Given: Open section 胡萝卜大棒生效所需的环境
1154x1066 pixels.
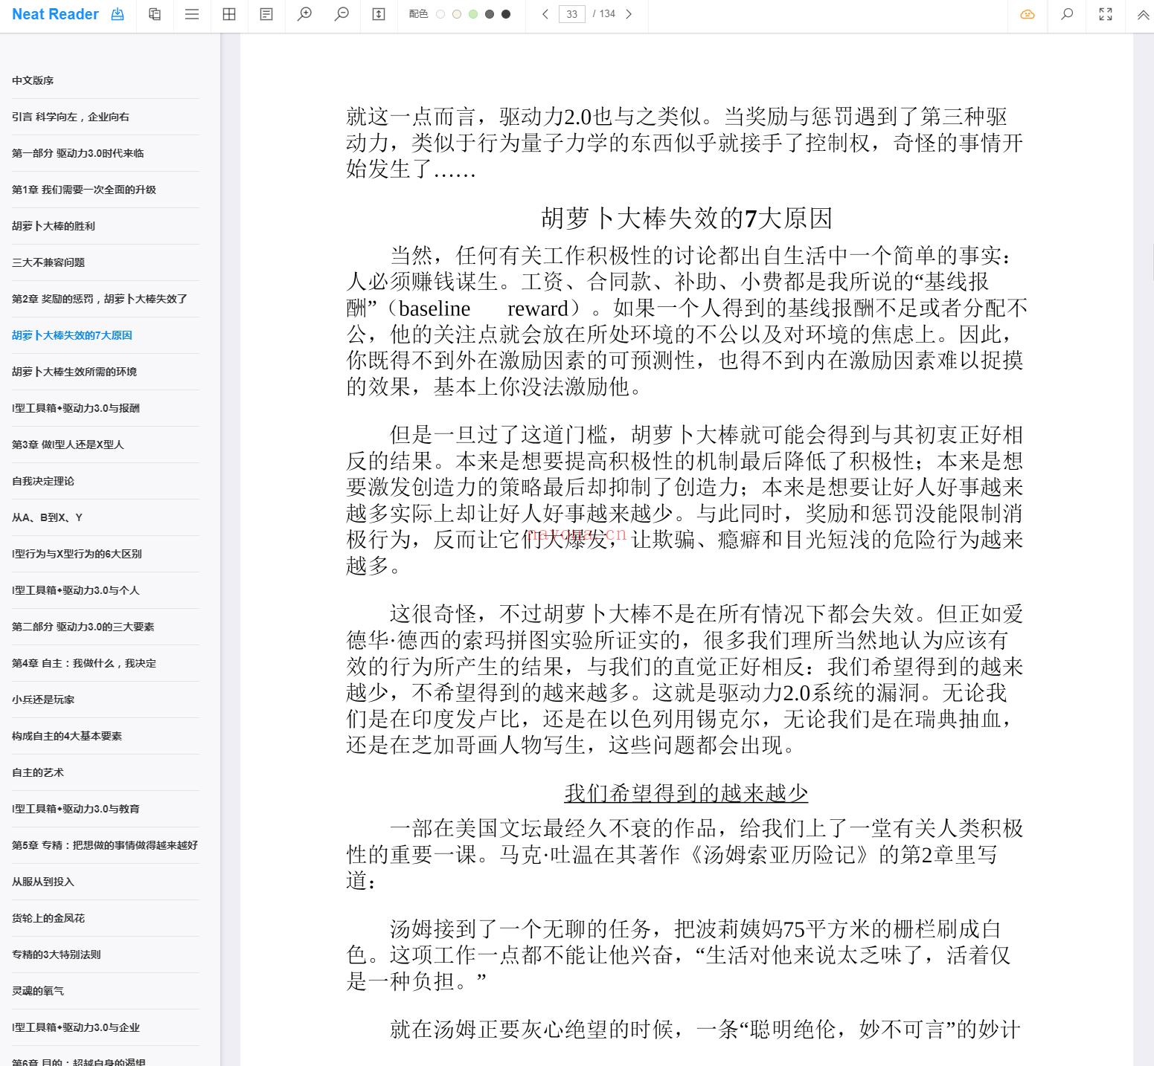Looking at the screenshot, I should [74, 372].
